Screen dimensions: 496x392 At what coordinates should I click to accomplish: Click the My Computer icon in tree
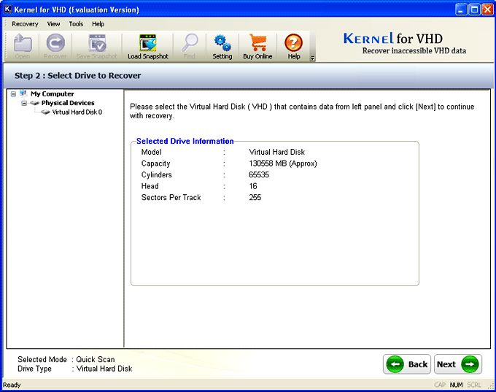point(23,93)
